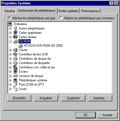Collapse the CD-ROM tree node

(x=10, y=41)
